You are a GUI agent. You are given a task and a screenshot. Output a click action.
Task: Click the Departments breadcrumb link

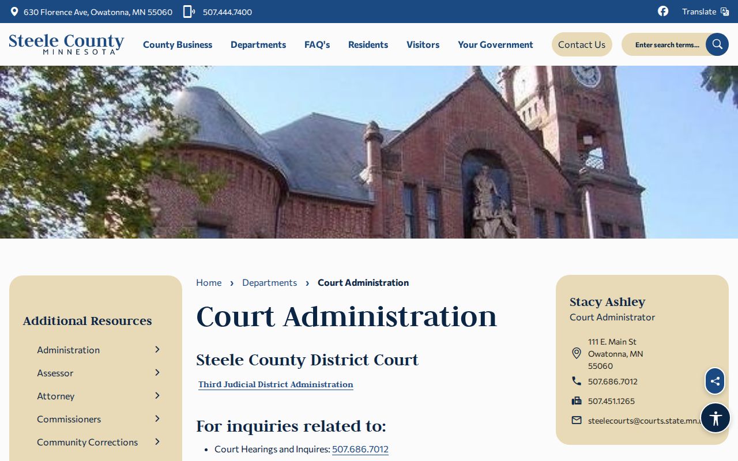coord(269,282)
